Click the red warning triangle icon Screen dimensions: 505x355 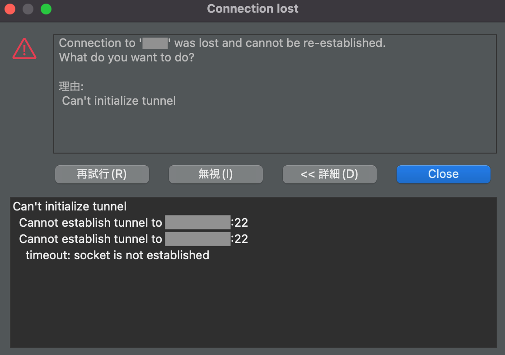[24, 49]
